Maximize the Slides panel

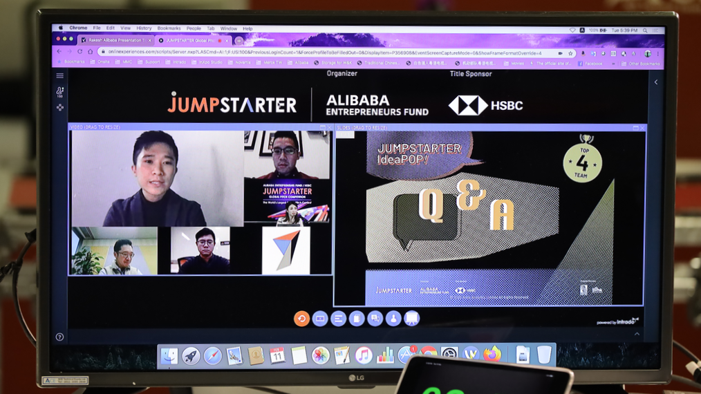coord(635,128)
